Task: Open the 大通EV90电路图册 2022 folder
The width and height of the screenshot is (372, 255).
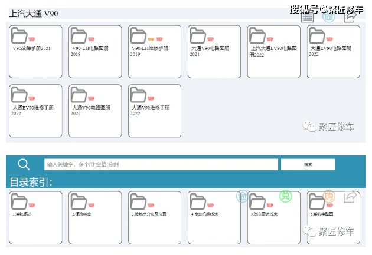Action: (x=334, y=52)
